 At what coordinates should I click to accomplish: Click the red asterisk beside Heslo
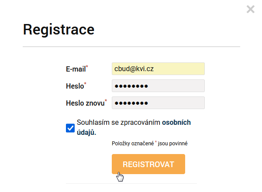(x=85, y=83)
